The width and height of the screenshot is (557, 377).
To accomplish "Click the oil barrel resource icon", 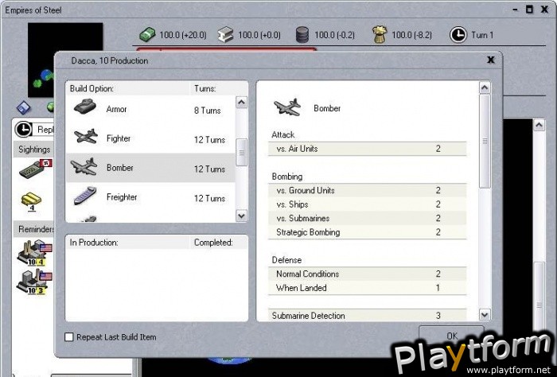I will [302, 35].
